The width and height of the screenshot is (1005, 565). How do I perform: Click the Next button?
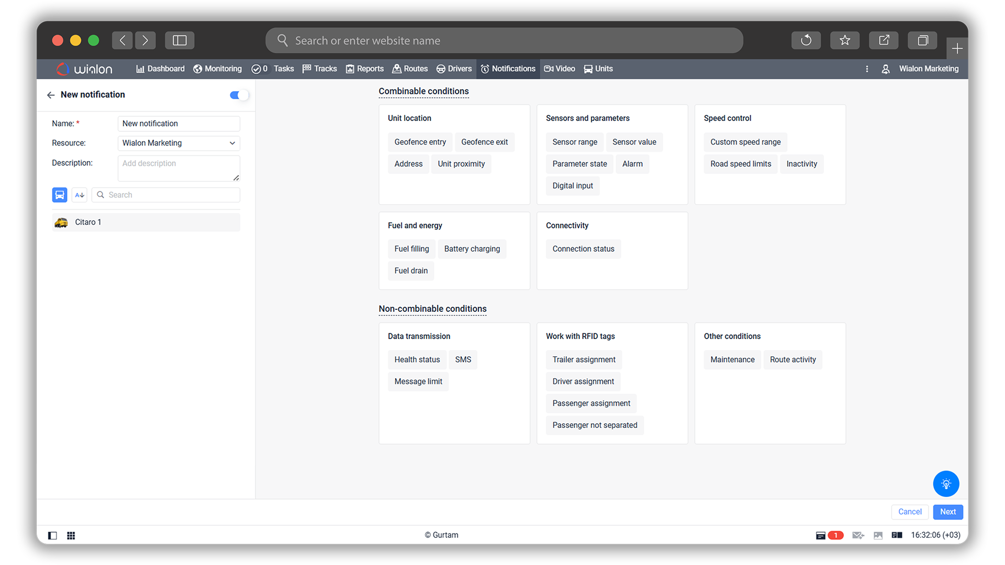coord(947,512)
